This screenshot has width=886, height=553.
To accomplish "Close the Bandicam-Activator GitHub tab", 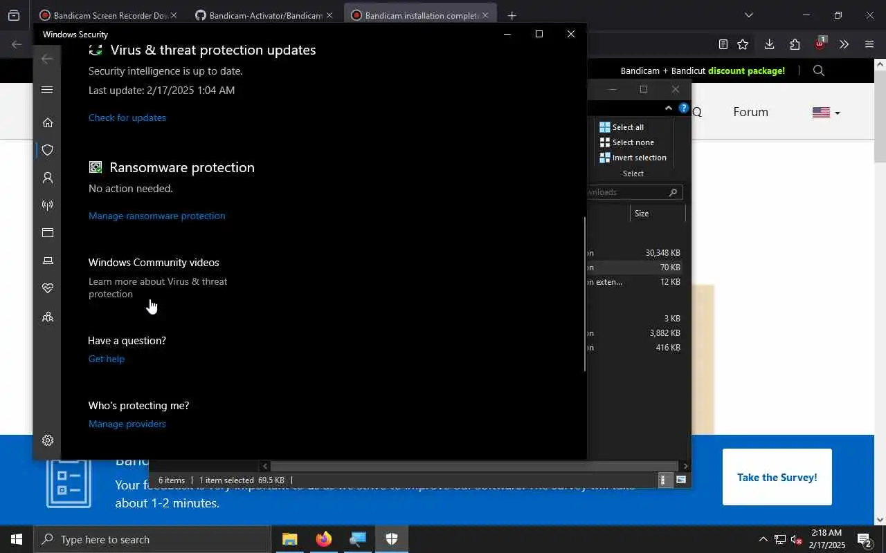I will (x=329, y=15).
